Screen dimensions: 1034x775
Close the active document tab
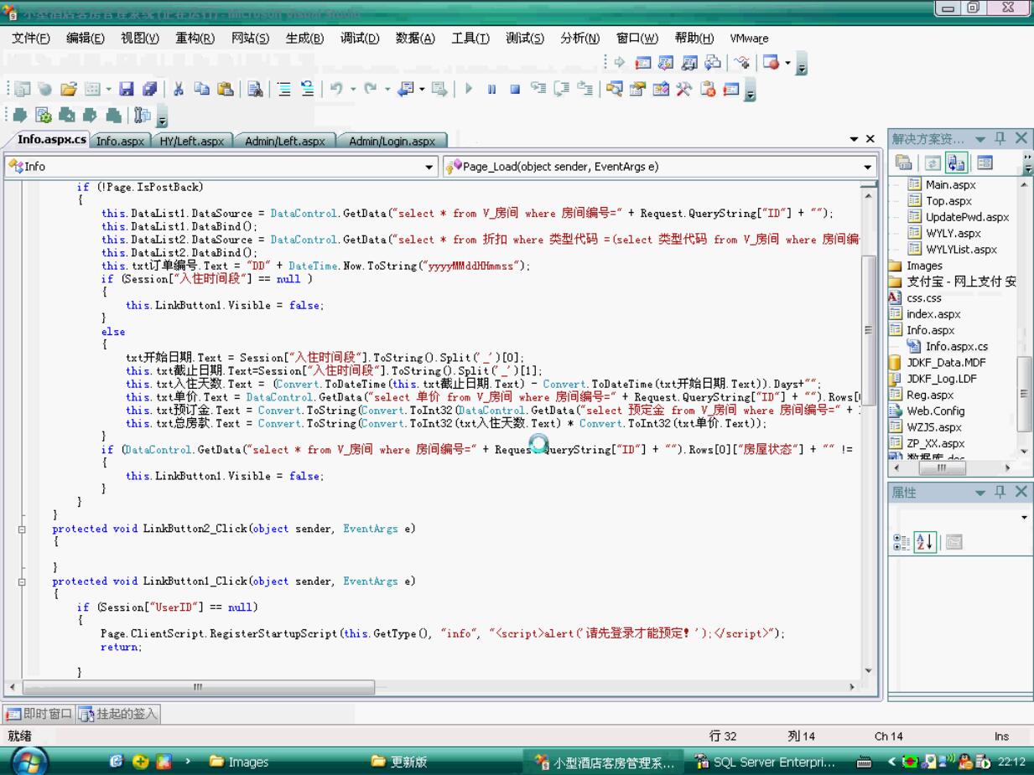(870, 139)
